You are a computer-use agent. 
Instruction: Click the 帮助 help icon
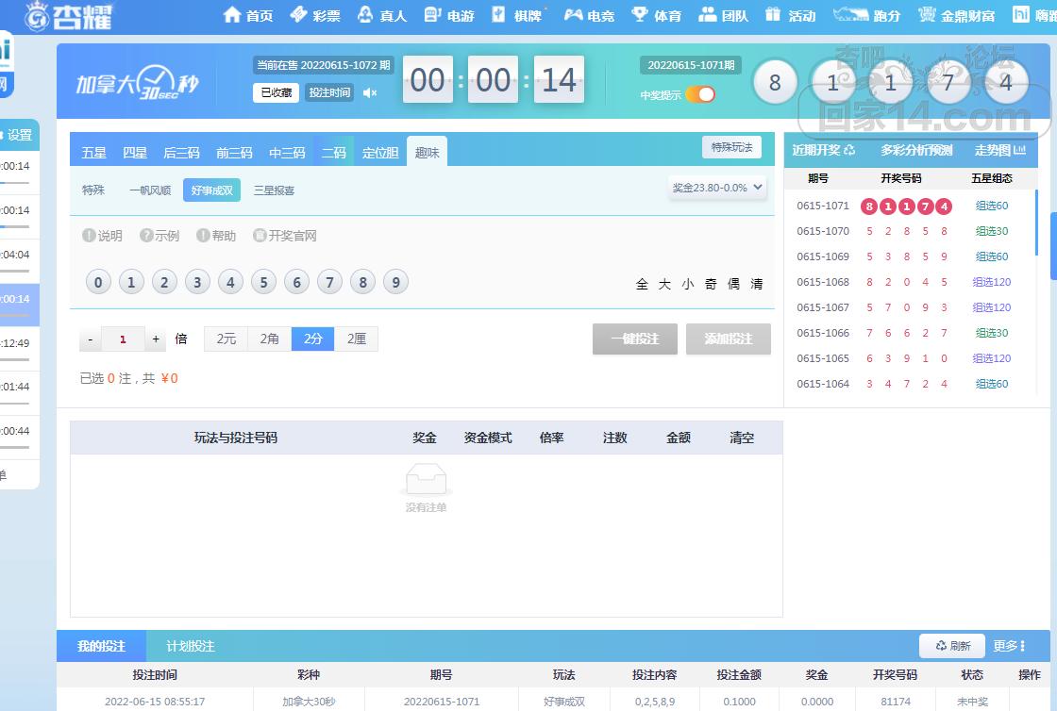[x=203, y=236]
